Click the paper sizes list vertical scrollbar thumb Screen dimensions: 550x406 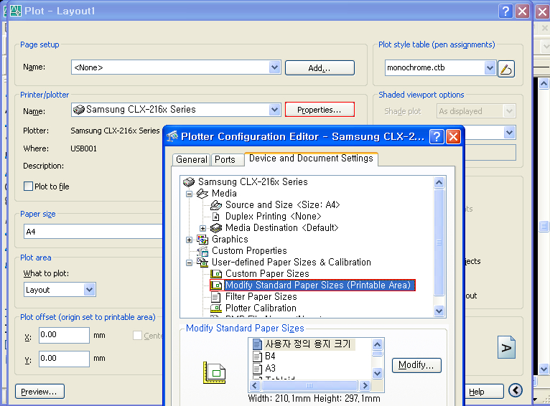click(x=377, y=354)
